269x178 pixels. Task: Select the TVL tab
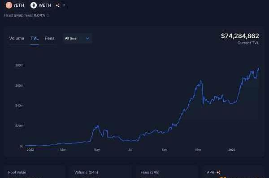point(35,38)
